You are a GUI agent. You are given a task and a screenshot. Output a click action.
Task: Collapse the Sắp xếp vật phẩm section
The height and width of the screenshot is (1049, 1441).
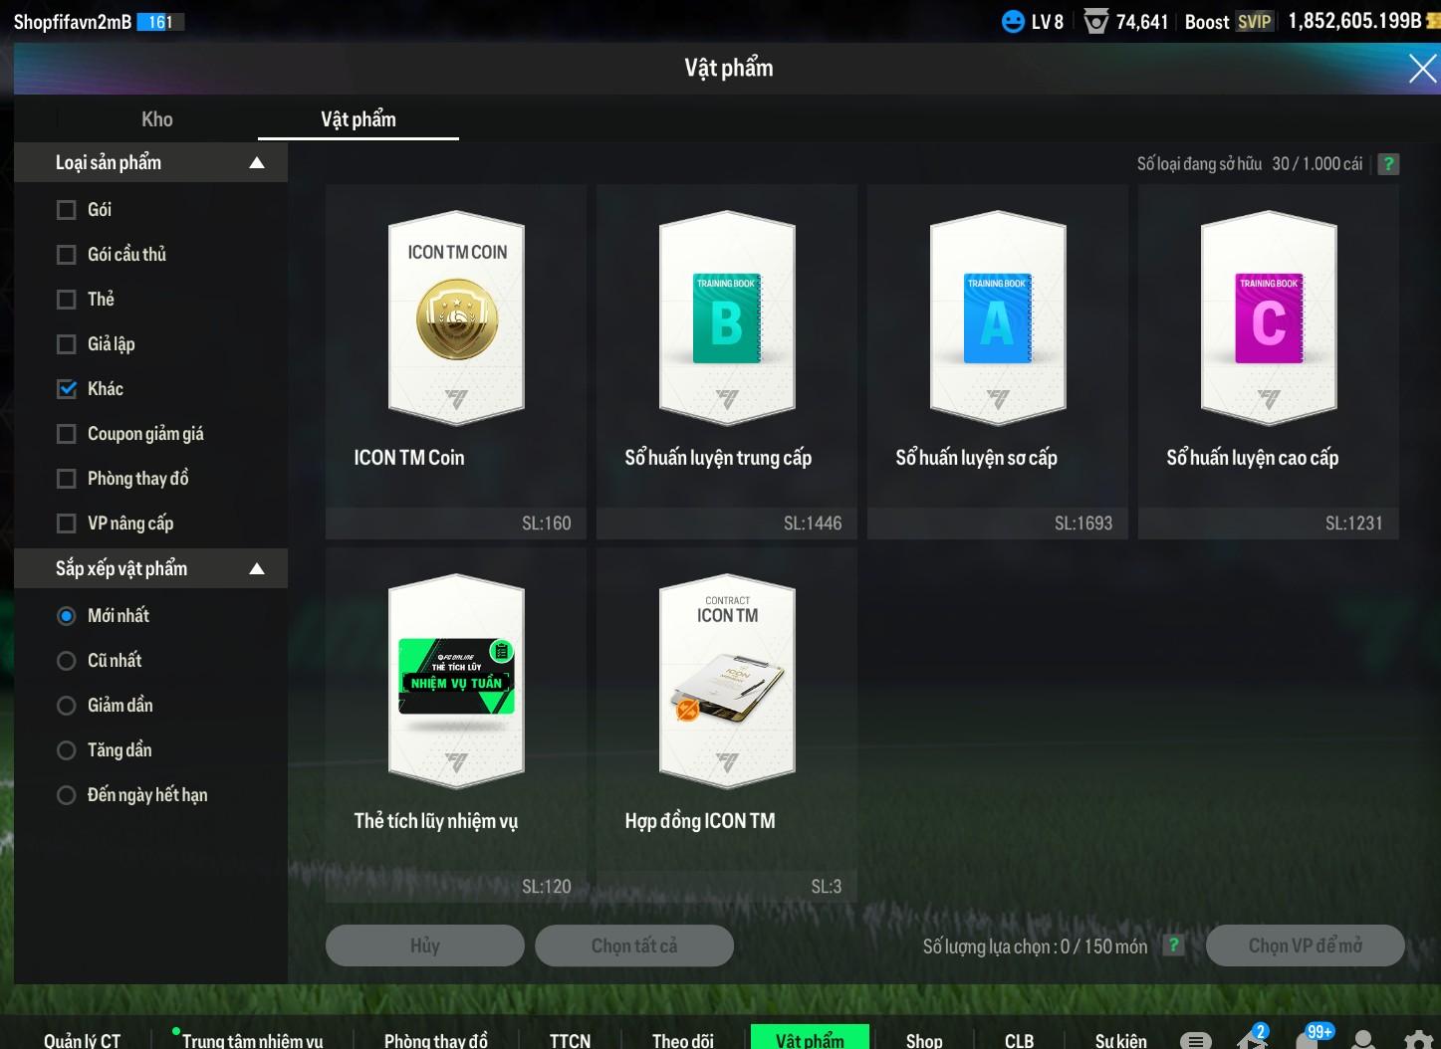[x=257, y=569]
